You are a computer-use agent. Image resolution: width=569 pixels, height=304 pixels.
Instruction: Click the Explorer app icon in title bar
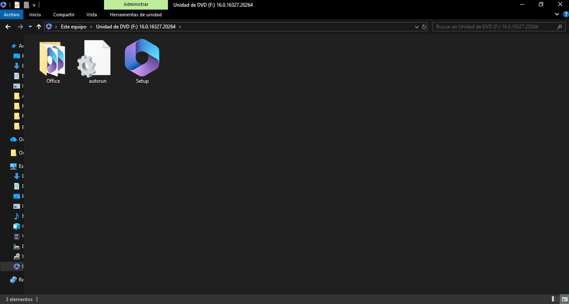click(x=4, y=5)
